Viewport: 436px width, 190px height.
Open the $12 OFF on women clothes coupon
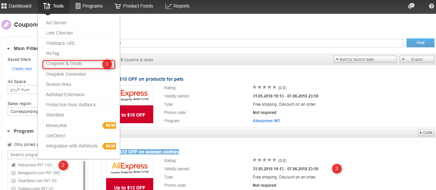pyautogui.click(x=149, y=152)
